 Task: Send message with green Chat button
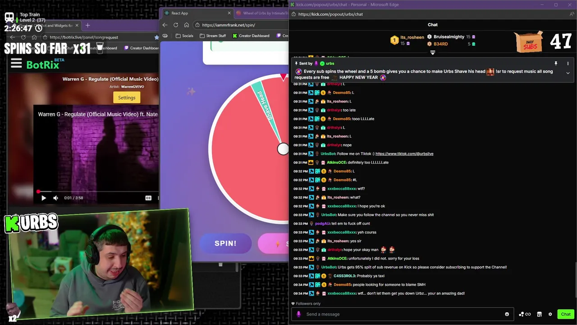click(566, 314)
